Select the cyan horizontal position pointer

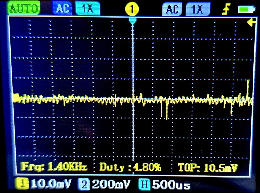[133, 21]
